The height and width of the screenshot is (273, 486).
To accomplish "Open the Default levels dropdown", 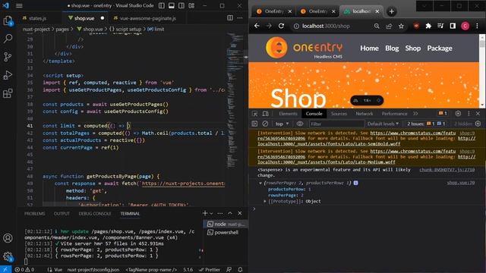I will (383, 124).
